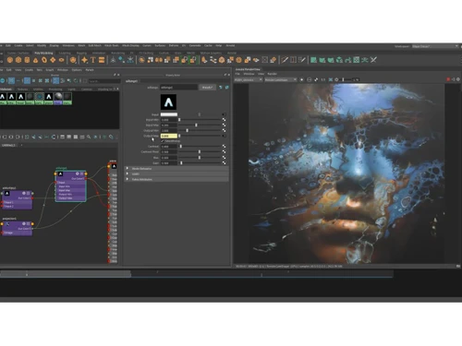Image resolution: width=462 pixels, height=346 pixels.
Task: Click the crop region icon in render view
Action: 330,79
